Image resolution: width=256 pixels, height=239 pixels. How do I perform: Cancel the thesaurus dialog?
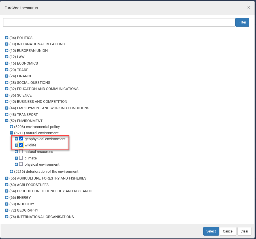tap(228, 231)
